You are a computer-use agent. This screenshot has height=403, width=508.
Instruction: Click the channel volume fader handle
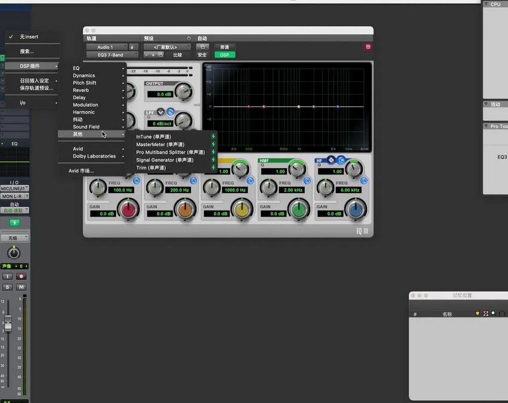click(8, 323)
